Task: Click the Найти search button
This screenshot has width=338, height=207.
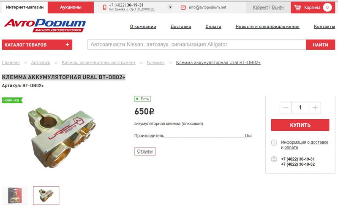Action: (320, 45)
